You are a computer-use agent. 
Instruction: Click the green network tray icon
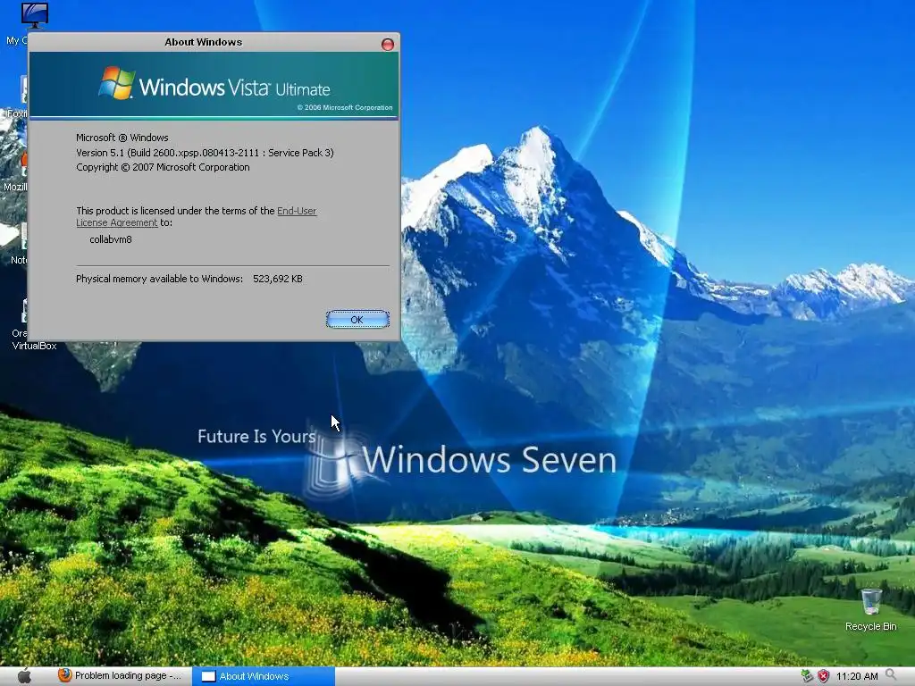[x=807, y=676]
